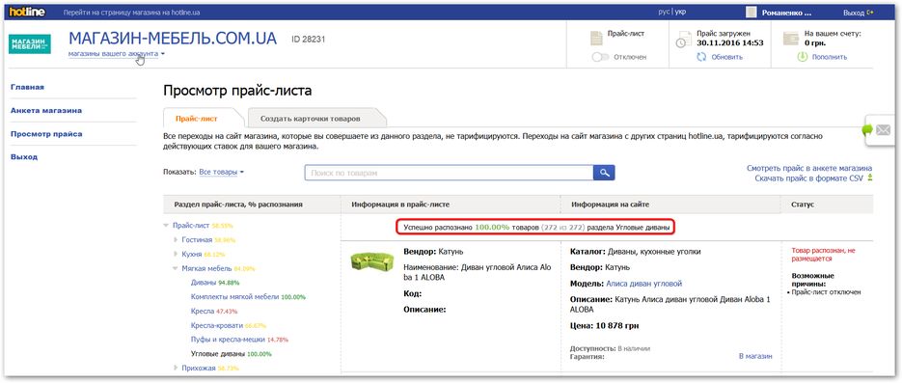Viewport: 902px width, 383px height.
Task: Collapse the Мягкая мебель tree section
Action: 176,268
